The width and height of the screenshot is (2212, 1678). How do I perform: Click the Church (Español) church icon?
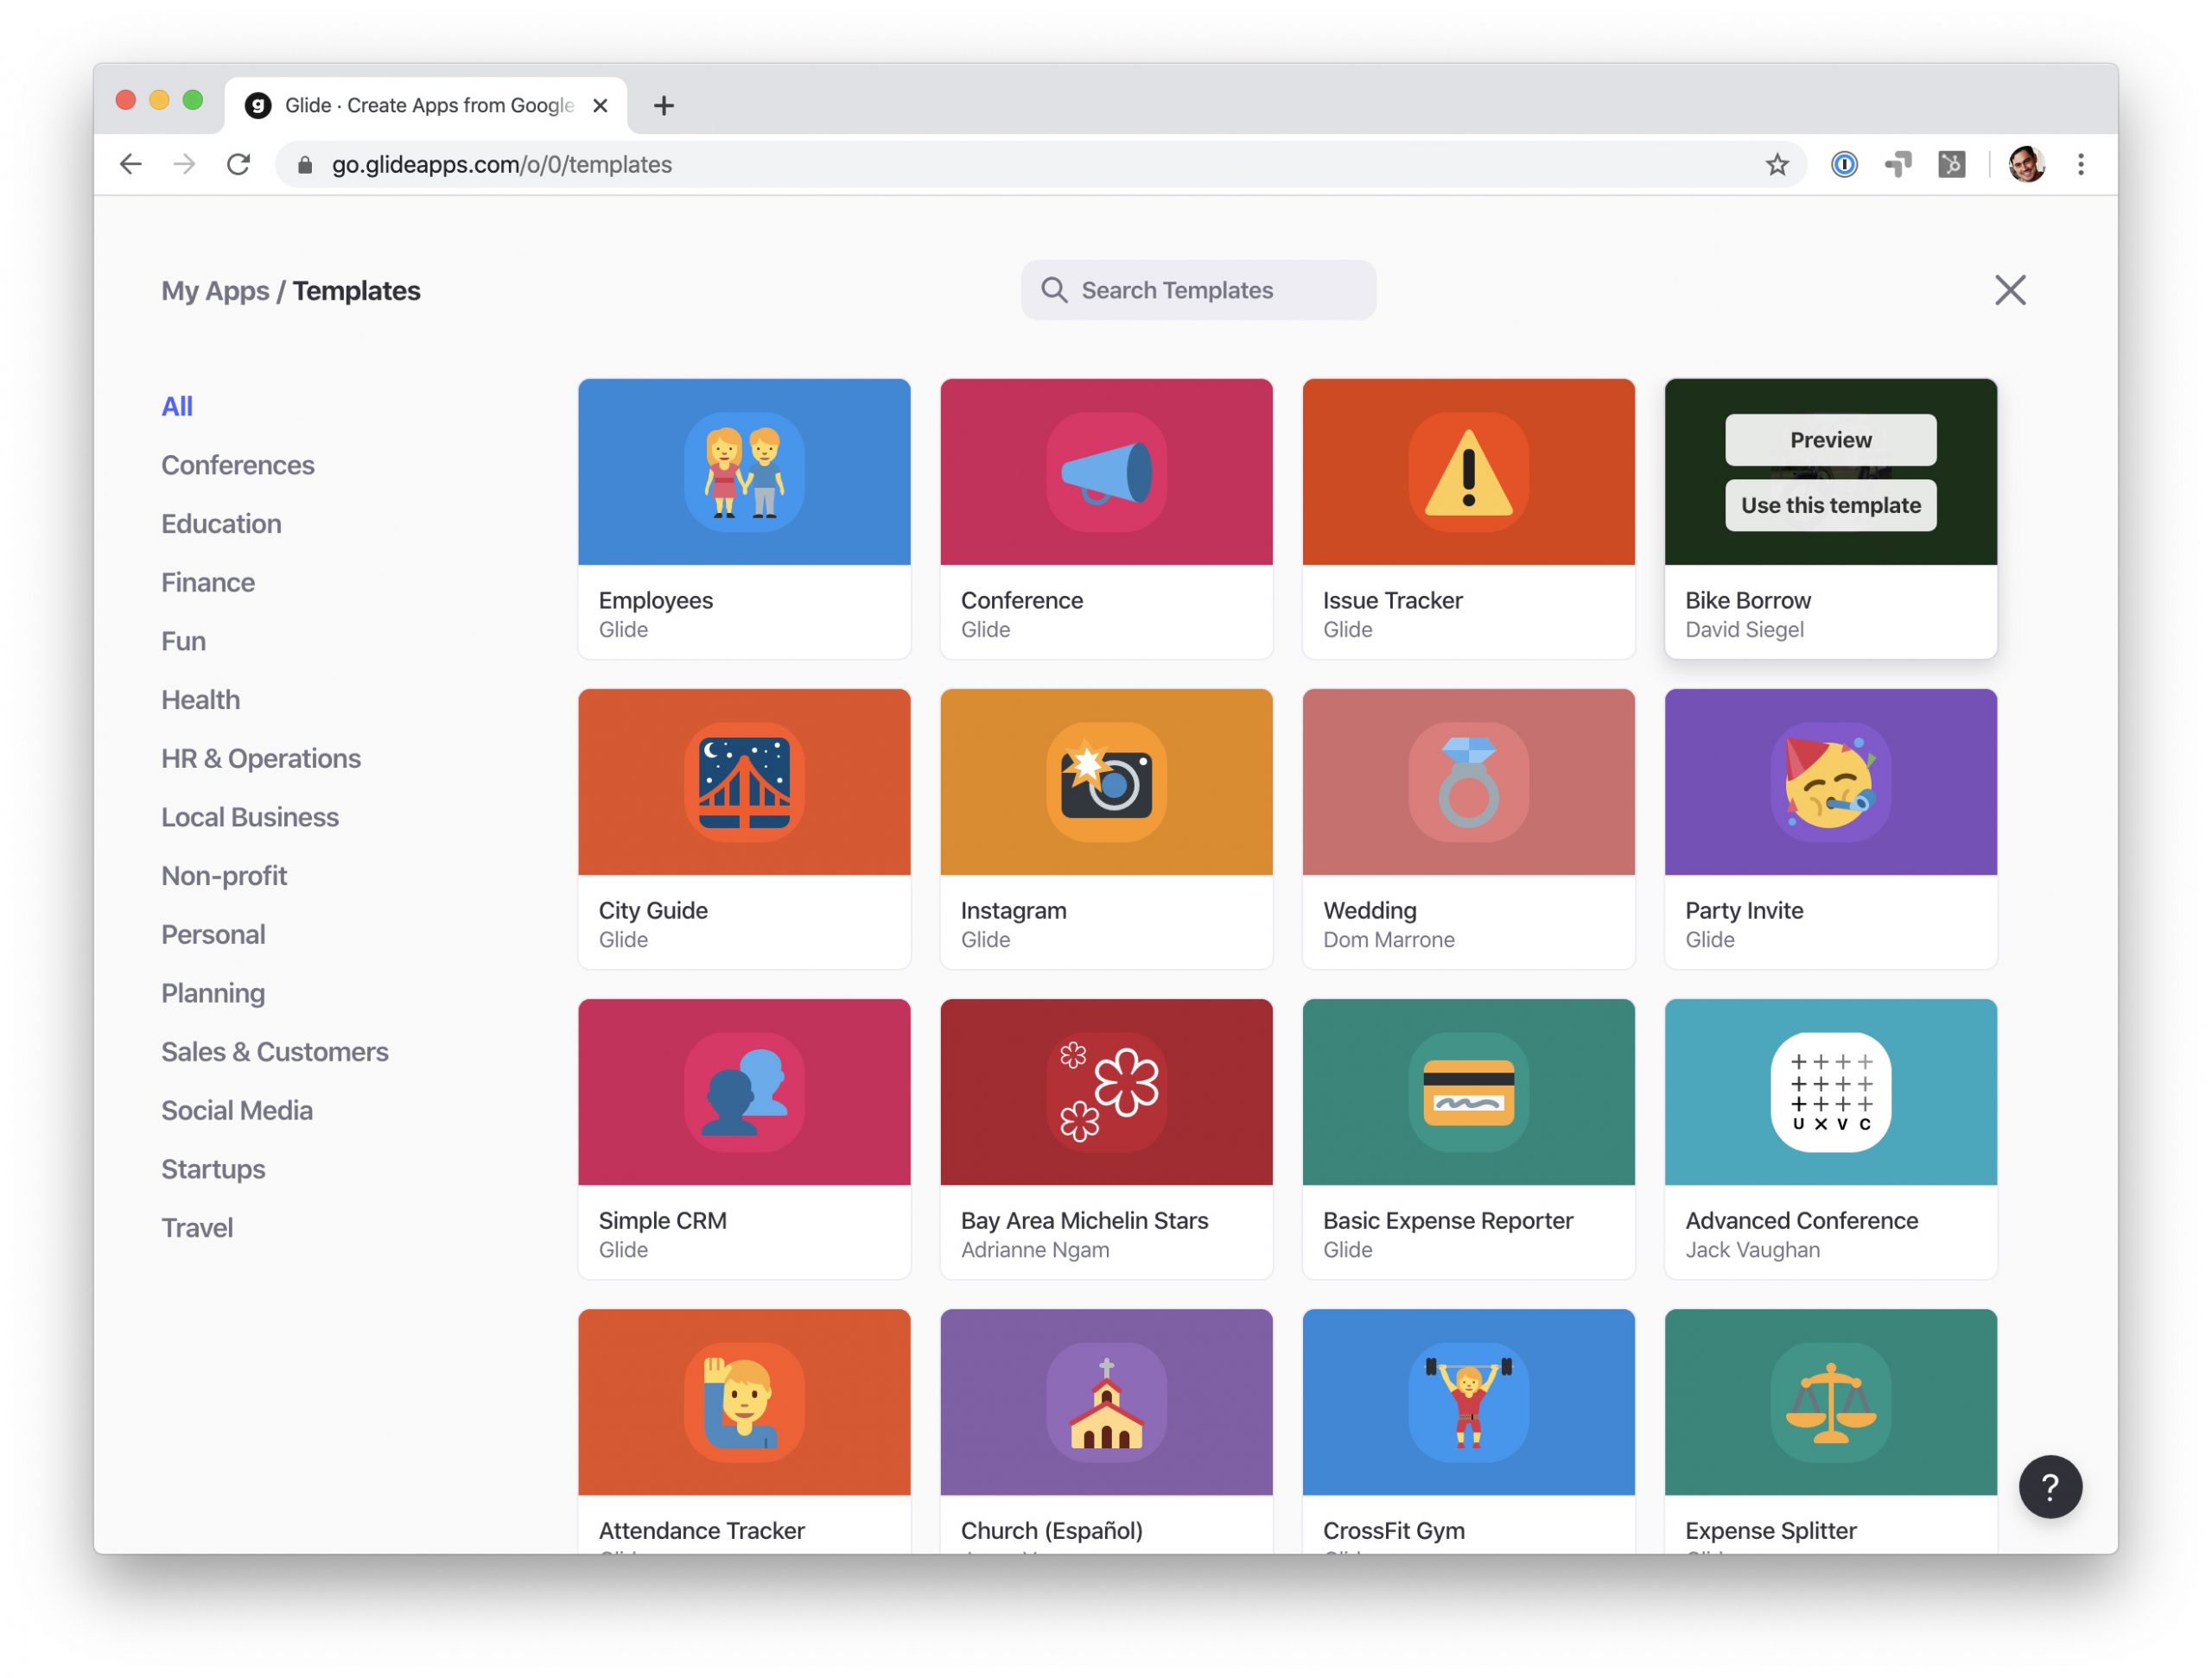coord(1106,1401)
